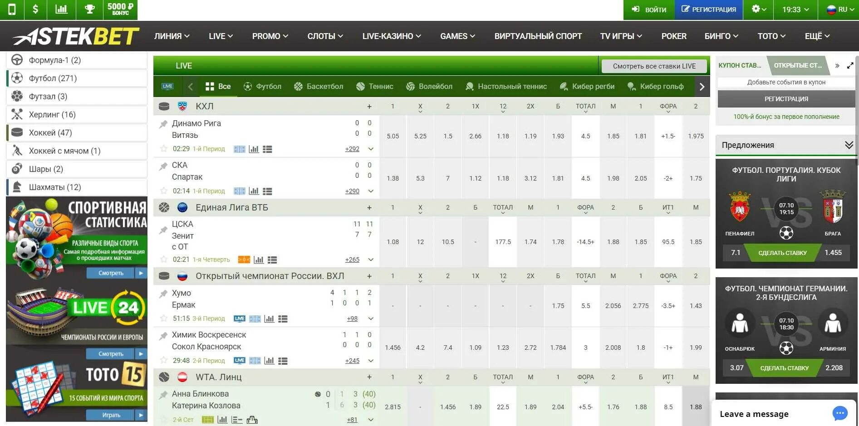Open the dollar payments icon
The image size is (859, 426).
(35, 10)
